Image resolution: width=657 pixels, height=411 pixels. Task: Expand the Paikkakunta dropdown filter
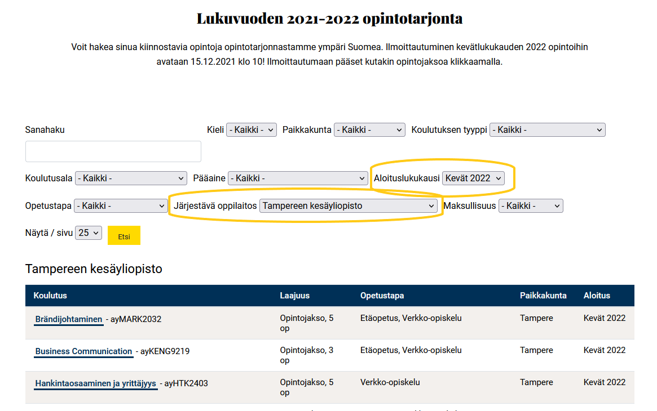point(369,130)
